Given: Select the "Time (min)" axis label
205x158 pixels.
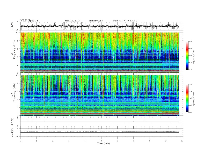Looking at the screenshot, I should (x=104, y=143).
